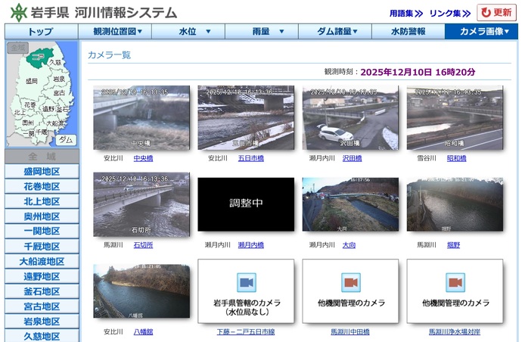Open the 水防警報 menu tab
Viewport: 522px width, 342px height.
tap(409, 31)
